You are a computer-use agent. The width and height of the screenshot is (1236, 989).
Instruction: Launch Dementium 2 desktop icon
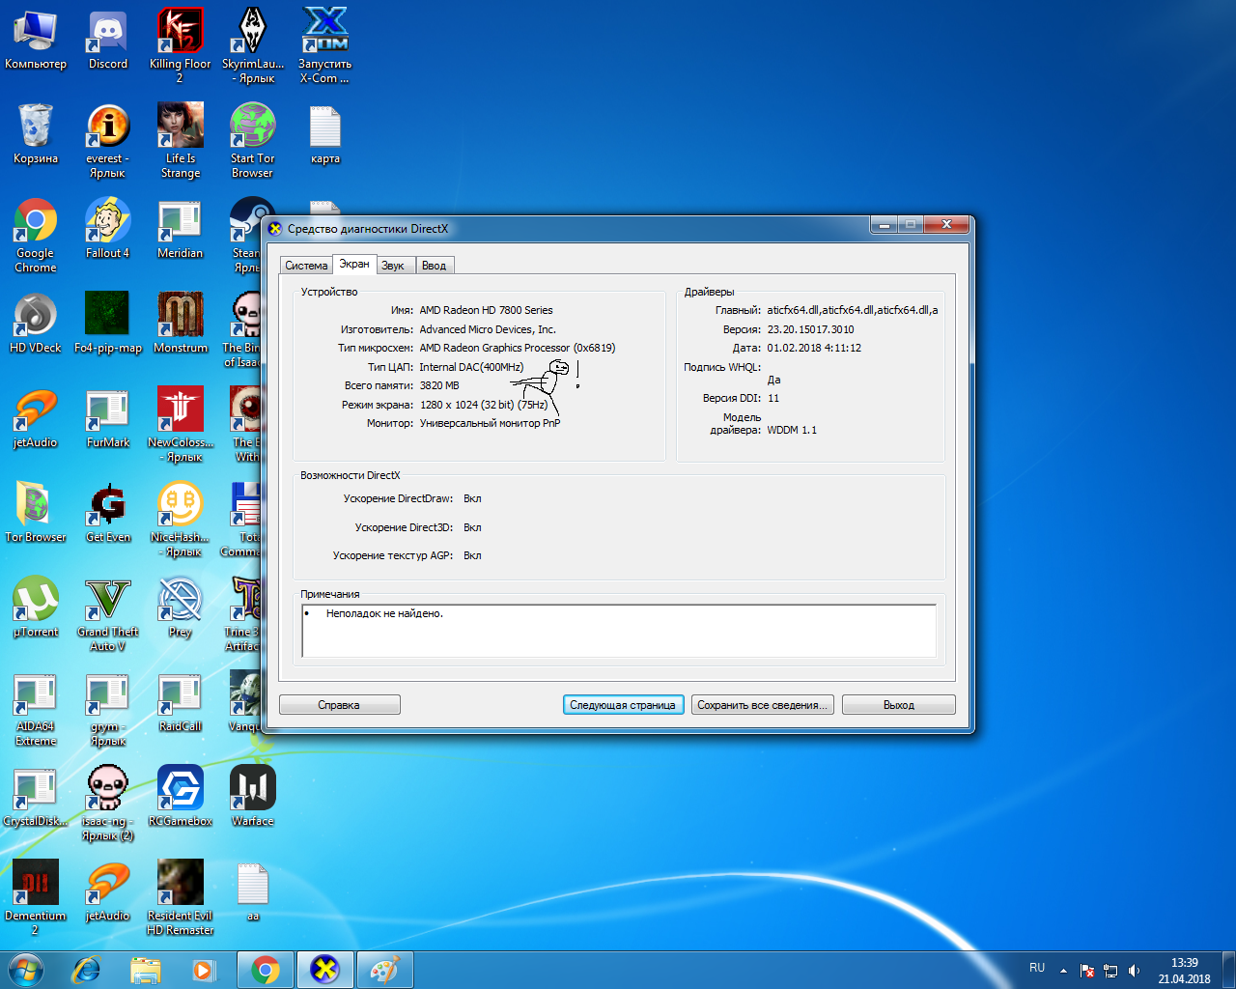[x=36, y=897]
